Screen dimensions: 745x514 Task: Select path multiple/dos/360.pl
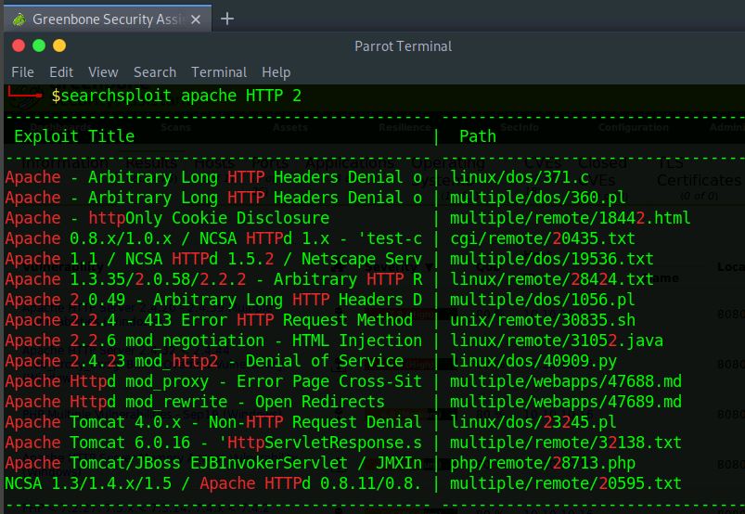click(x=538, y=198)
